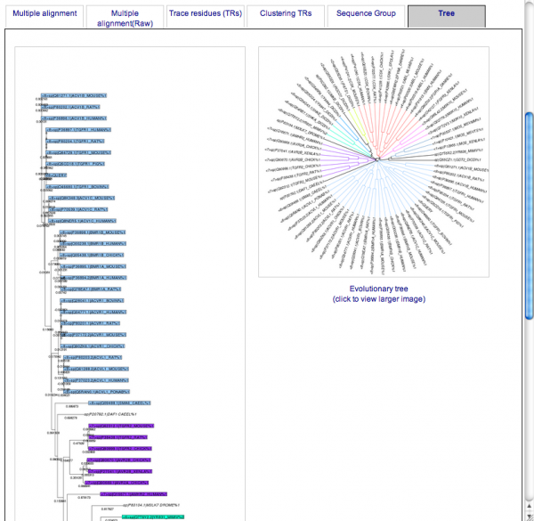The height and width of the screenshot is (521, 534).
Task: Click the green highlighted leaf at tree bottom
Action: click(x=154, y=516)
